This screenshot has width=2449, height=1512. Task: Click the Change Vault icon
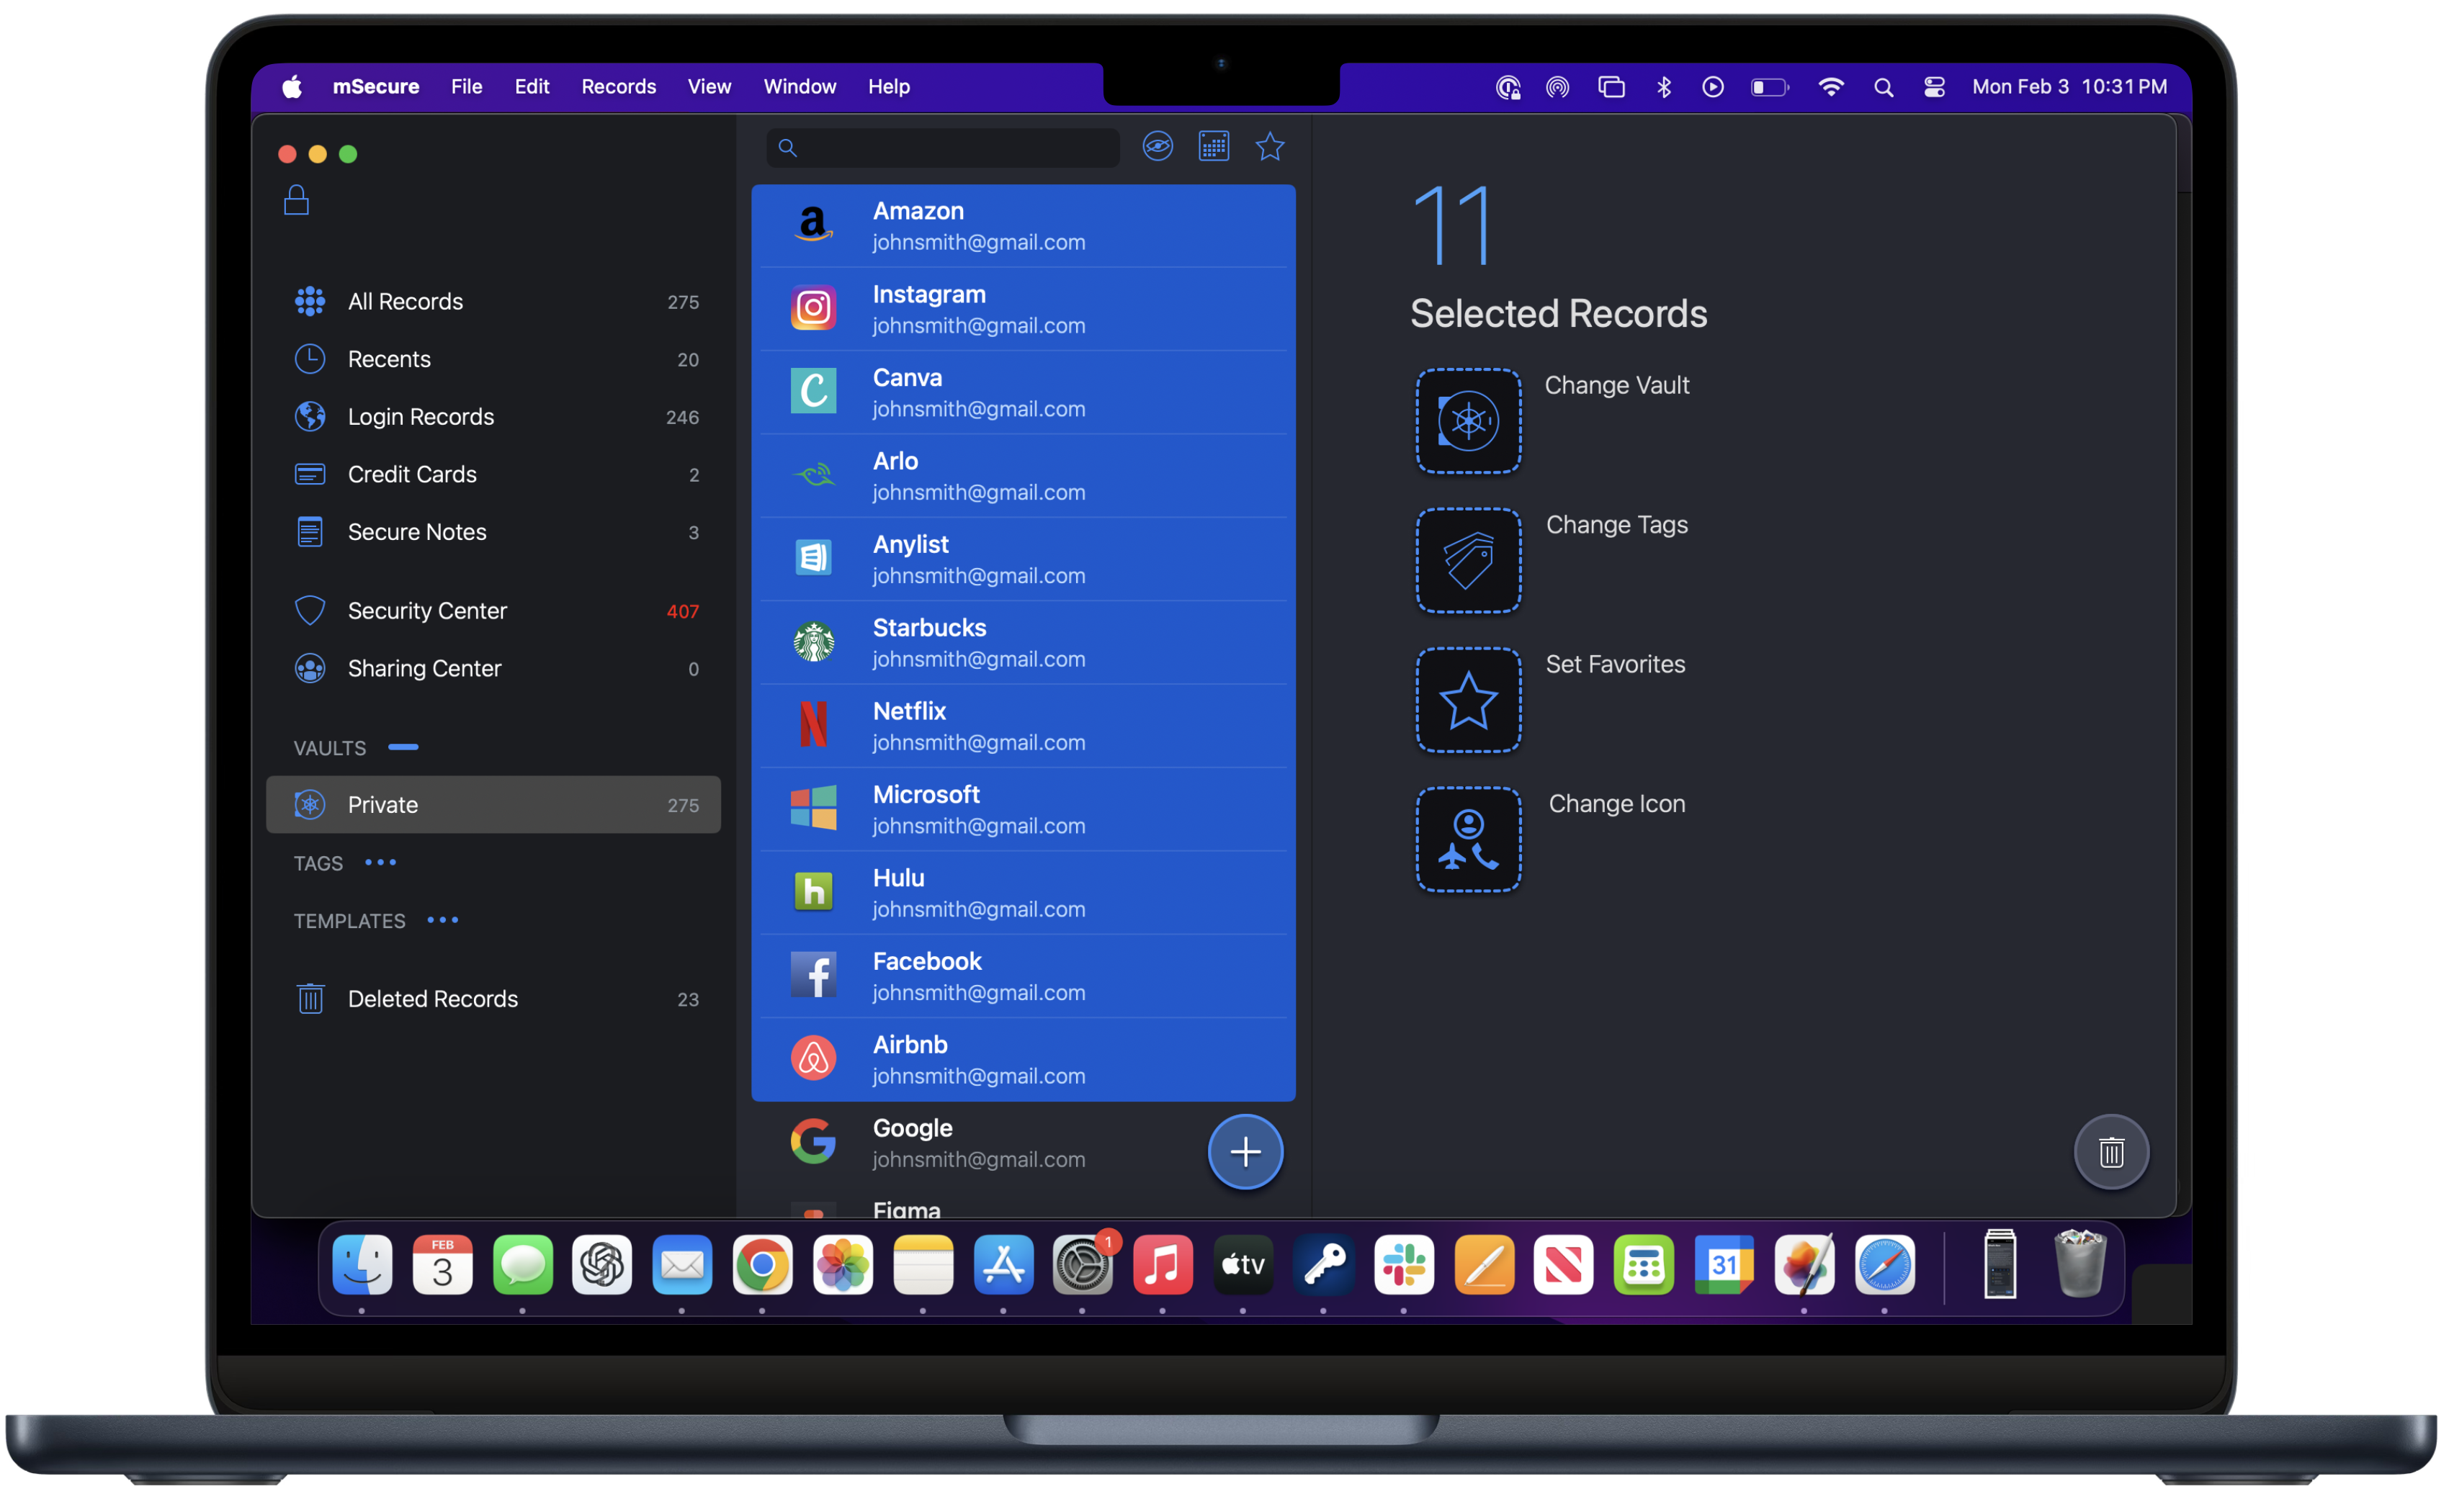1468,421
